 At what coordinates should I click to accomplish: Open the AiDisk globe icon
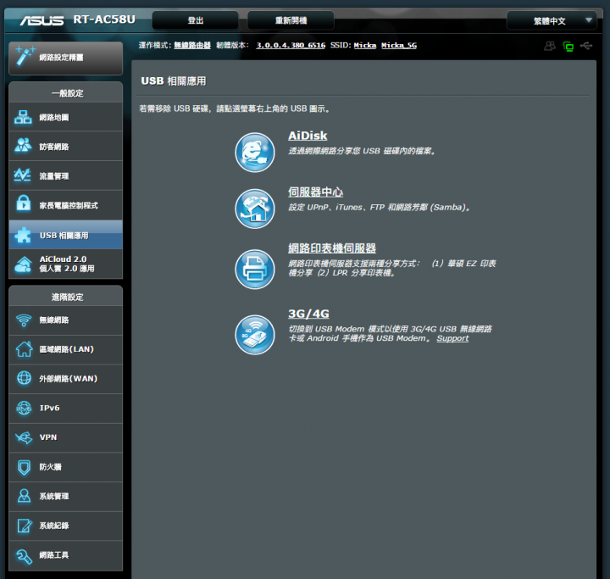coord(255,153)
